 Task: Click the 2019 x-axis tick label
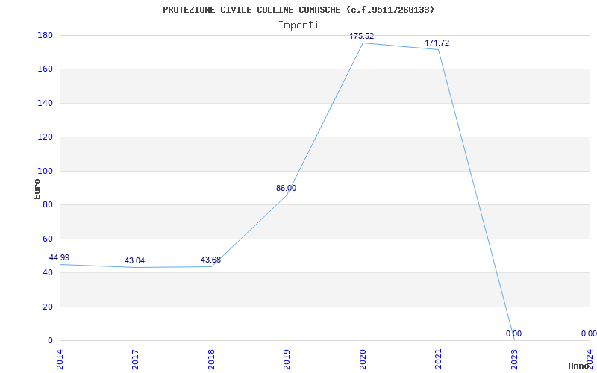click(x=287, y=357)
